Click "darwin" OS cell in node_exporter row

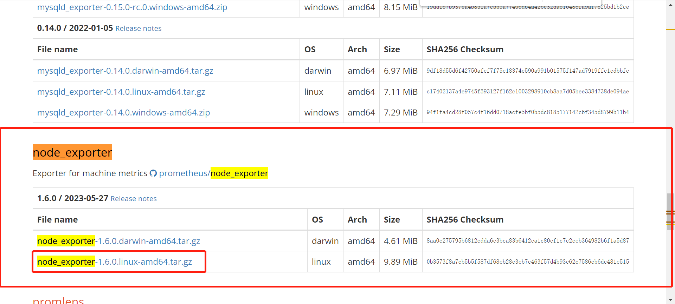pyautogui.click(x=325, y=241)
